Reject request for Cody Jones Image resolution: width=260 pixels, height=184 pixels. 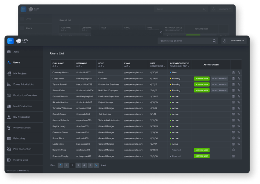[219, 79]
